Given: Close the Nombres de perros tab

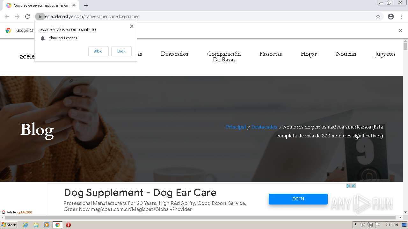Looking at the screenshot, I should (x=74, y=5).
